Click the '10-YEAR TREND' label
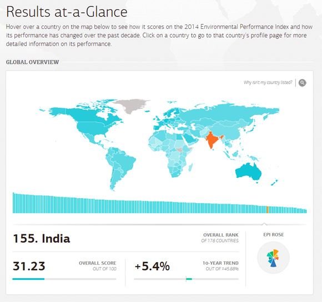The image size is (322, 302). pos(220,263)
